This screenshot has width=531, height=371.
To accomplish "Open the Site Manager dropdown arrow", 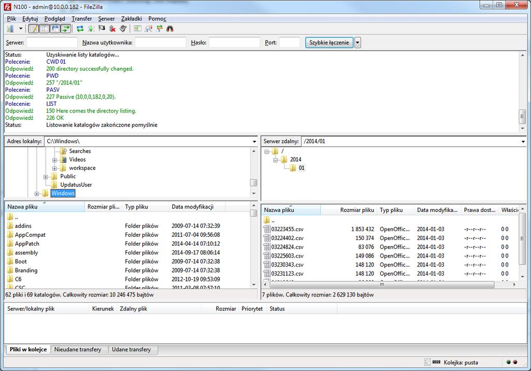I will click(21, 29).
